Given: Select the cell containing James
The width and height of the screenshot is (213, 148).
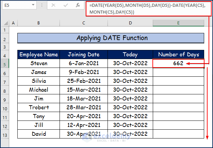Looking at the screenshot, I should 38,72.
